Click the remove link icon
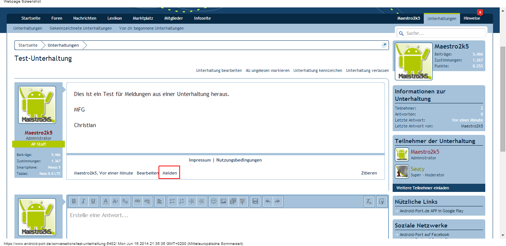Screen dimensions: 506x246 pyautogui.click(x=147, y=201)
